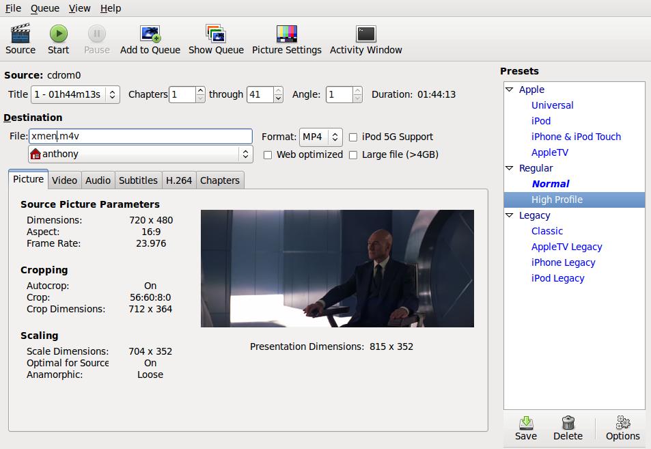Open the Show Queue icon
The image size is (651, 449).
click(x=216, y=33)
